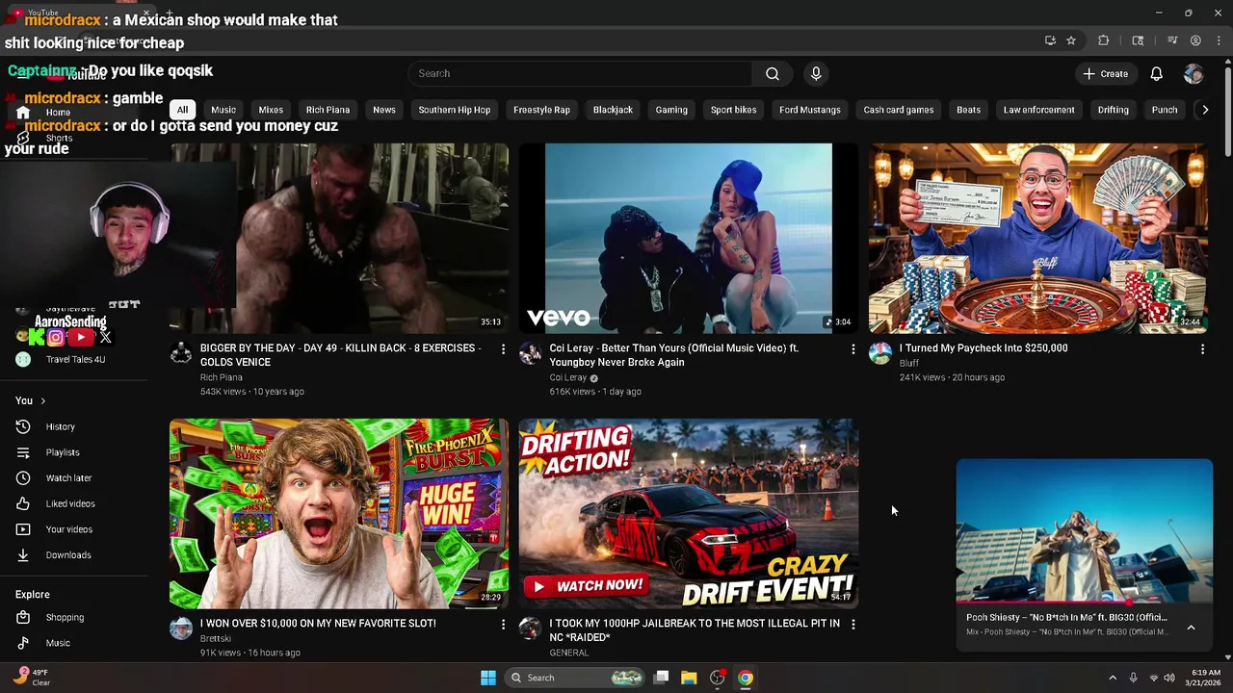Open the Travel Tales 4U subscription
The image size is (1233, 693).
74,359
